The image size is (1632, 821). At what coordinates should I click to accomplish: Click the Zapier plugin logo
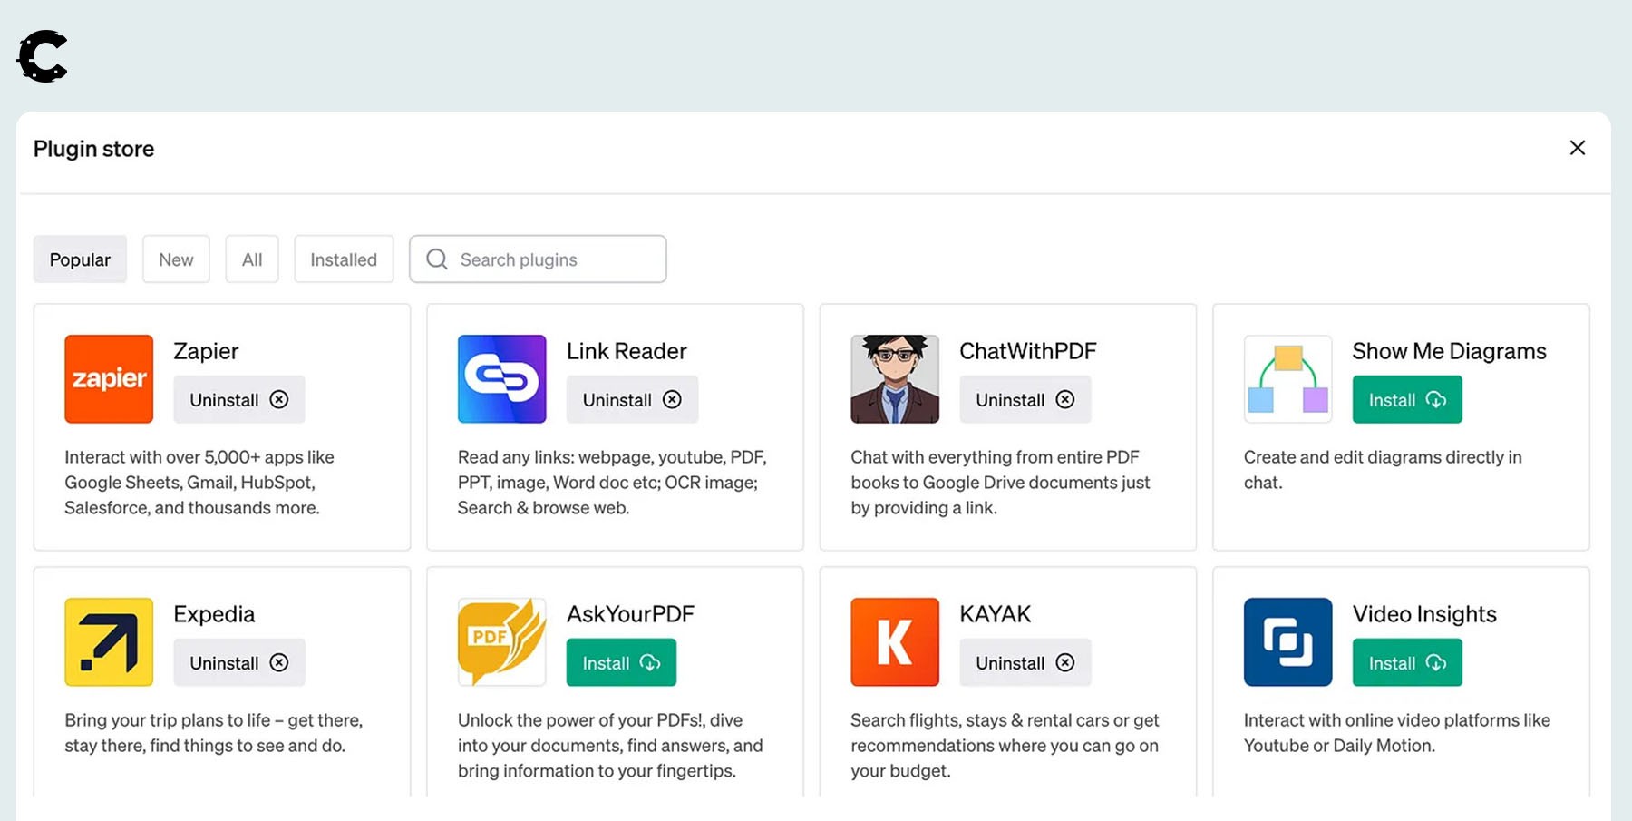click(x=108, y=379)
